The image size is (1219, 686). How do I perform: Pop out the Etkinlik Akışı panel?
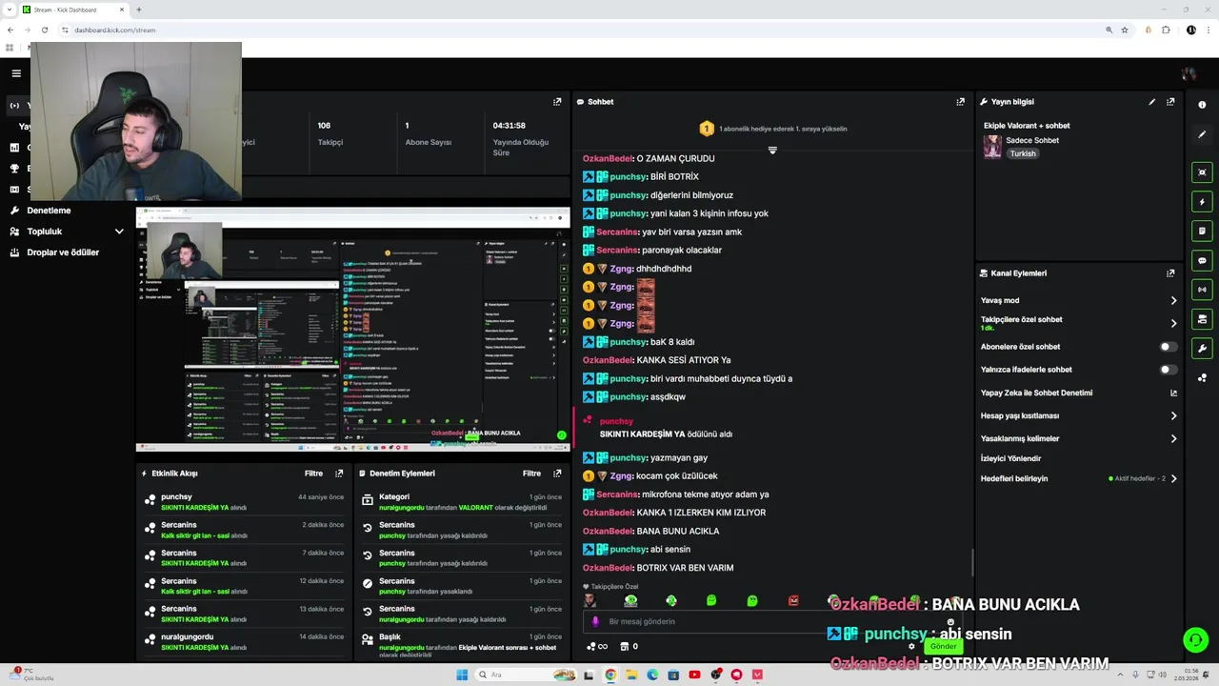(x=339, y=474)
